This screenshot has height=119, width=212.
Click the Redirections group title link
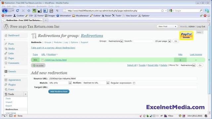point(92,36)
